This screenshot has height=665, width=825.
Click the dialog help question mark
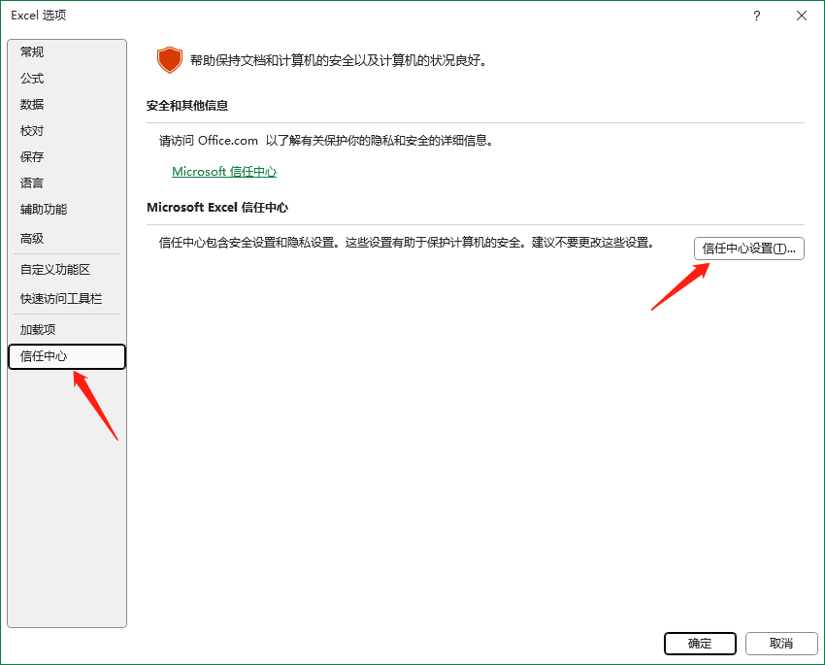click(756, 16)
